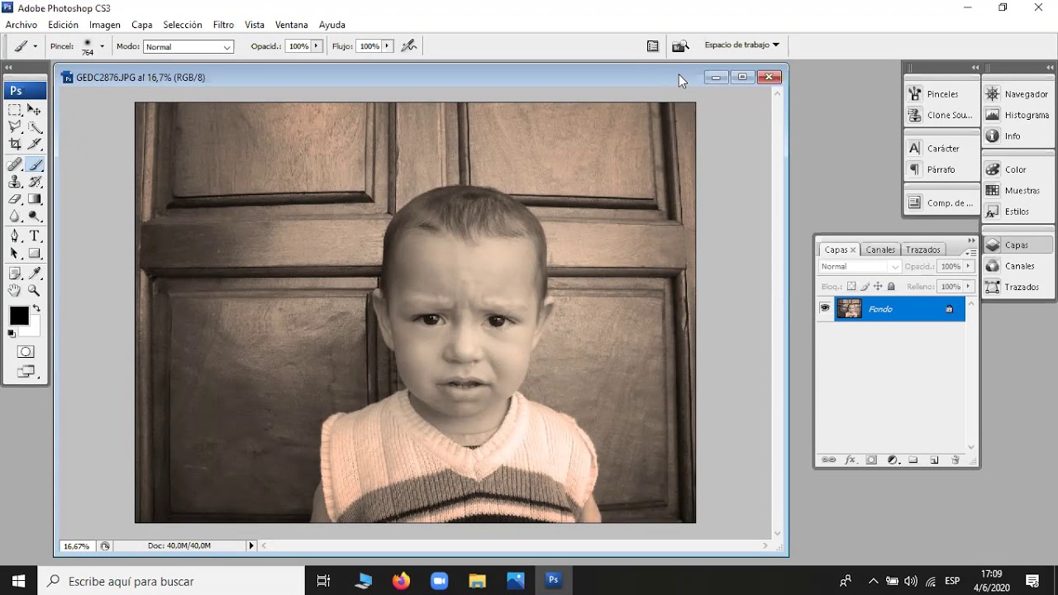Select the Polygonal Lasso tool
This screenshot has height=595, width=1058.
click(15, 127)
